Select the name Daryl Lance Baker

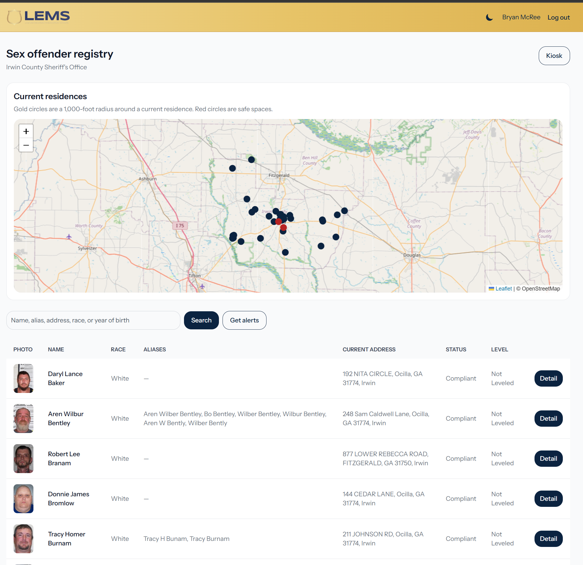[65, 378]
